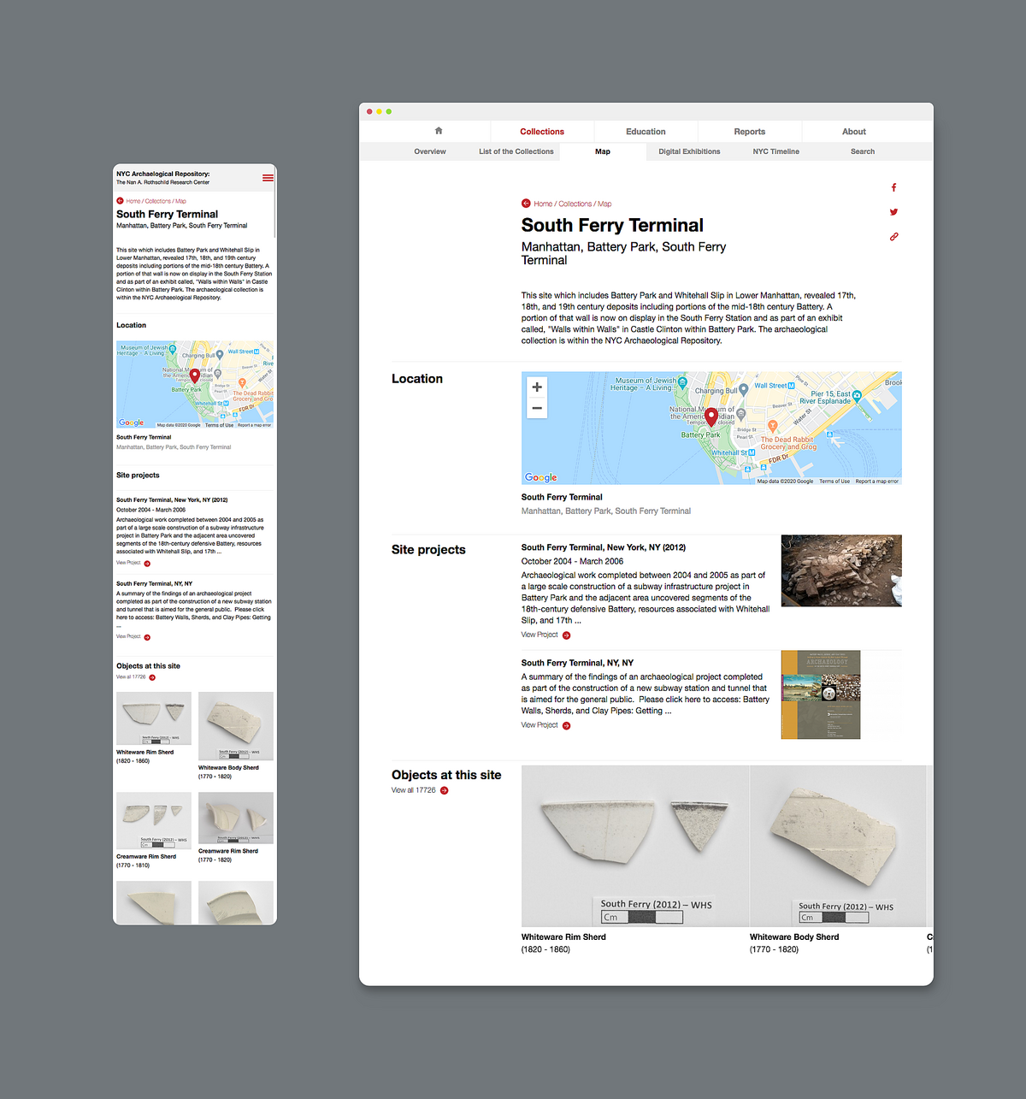Switch to NYC Timeline subtab
This screenshot has height=1099, width=1026.
(775, 151)
